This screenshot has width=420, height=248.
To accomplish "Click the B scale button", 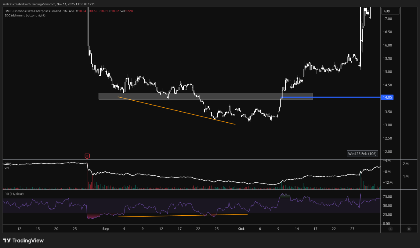I will 409,229.
